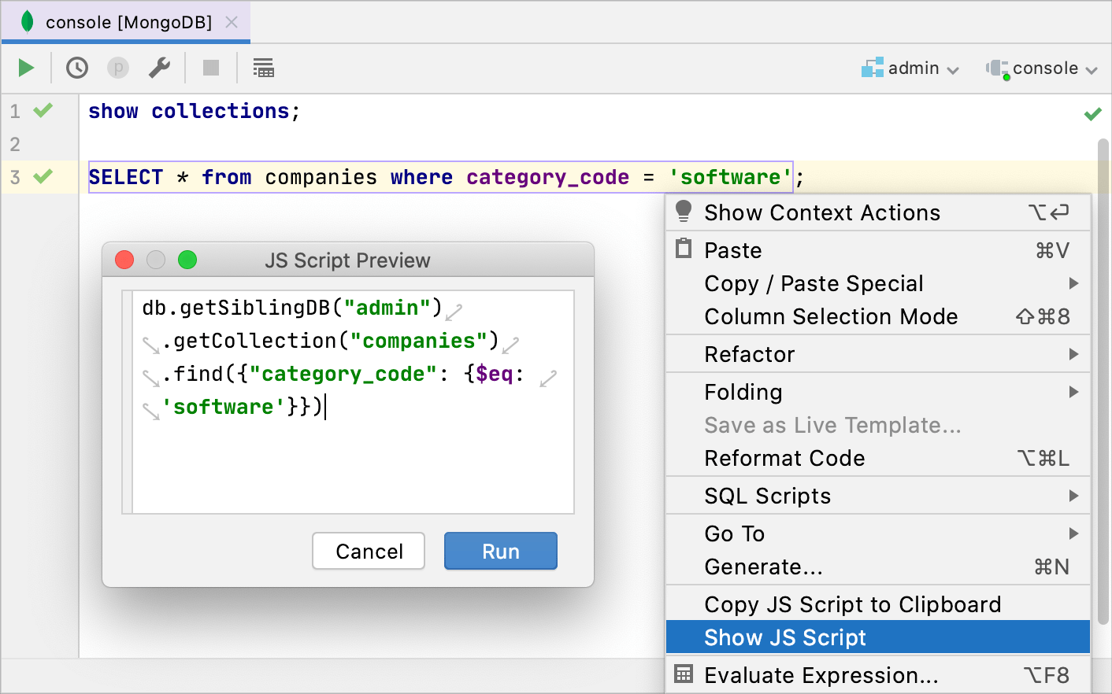Click the green checkmark beside line 3

pyautogui.click(x=41, y=177)
